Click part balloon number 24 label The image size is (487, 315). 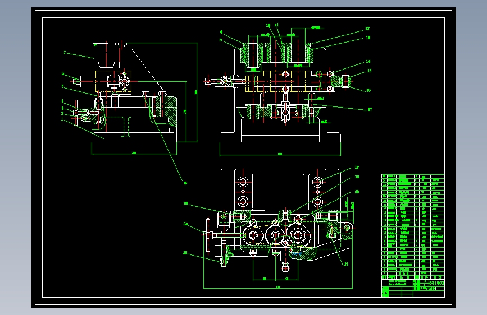click(x=186, y=203)
